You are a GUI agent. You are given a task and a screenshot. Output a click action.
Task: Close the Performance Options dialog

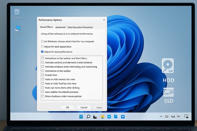[104, 20]
